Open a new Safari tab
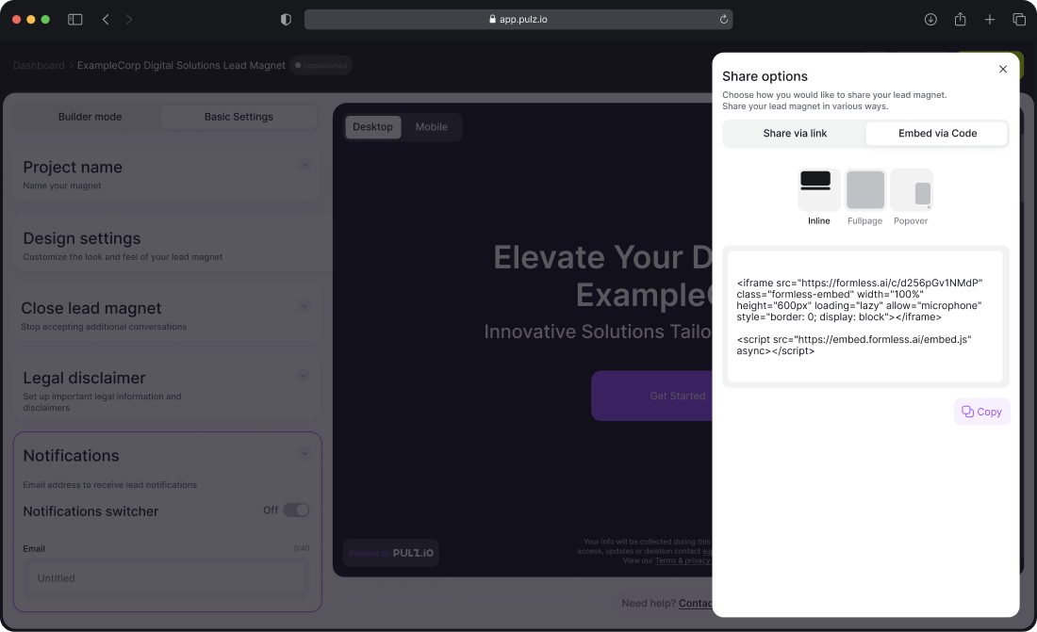This screenshot has width=1037, height=632. (989, 19)
